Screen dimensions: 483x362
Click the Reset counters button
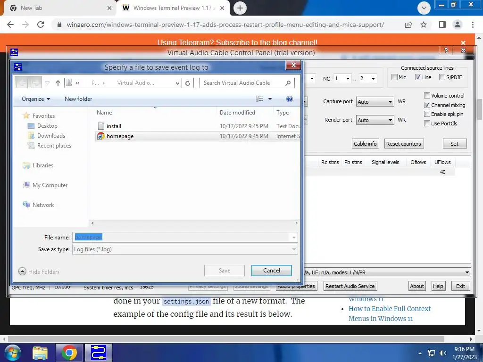click(404, 143)
